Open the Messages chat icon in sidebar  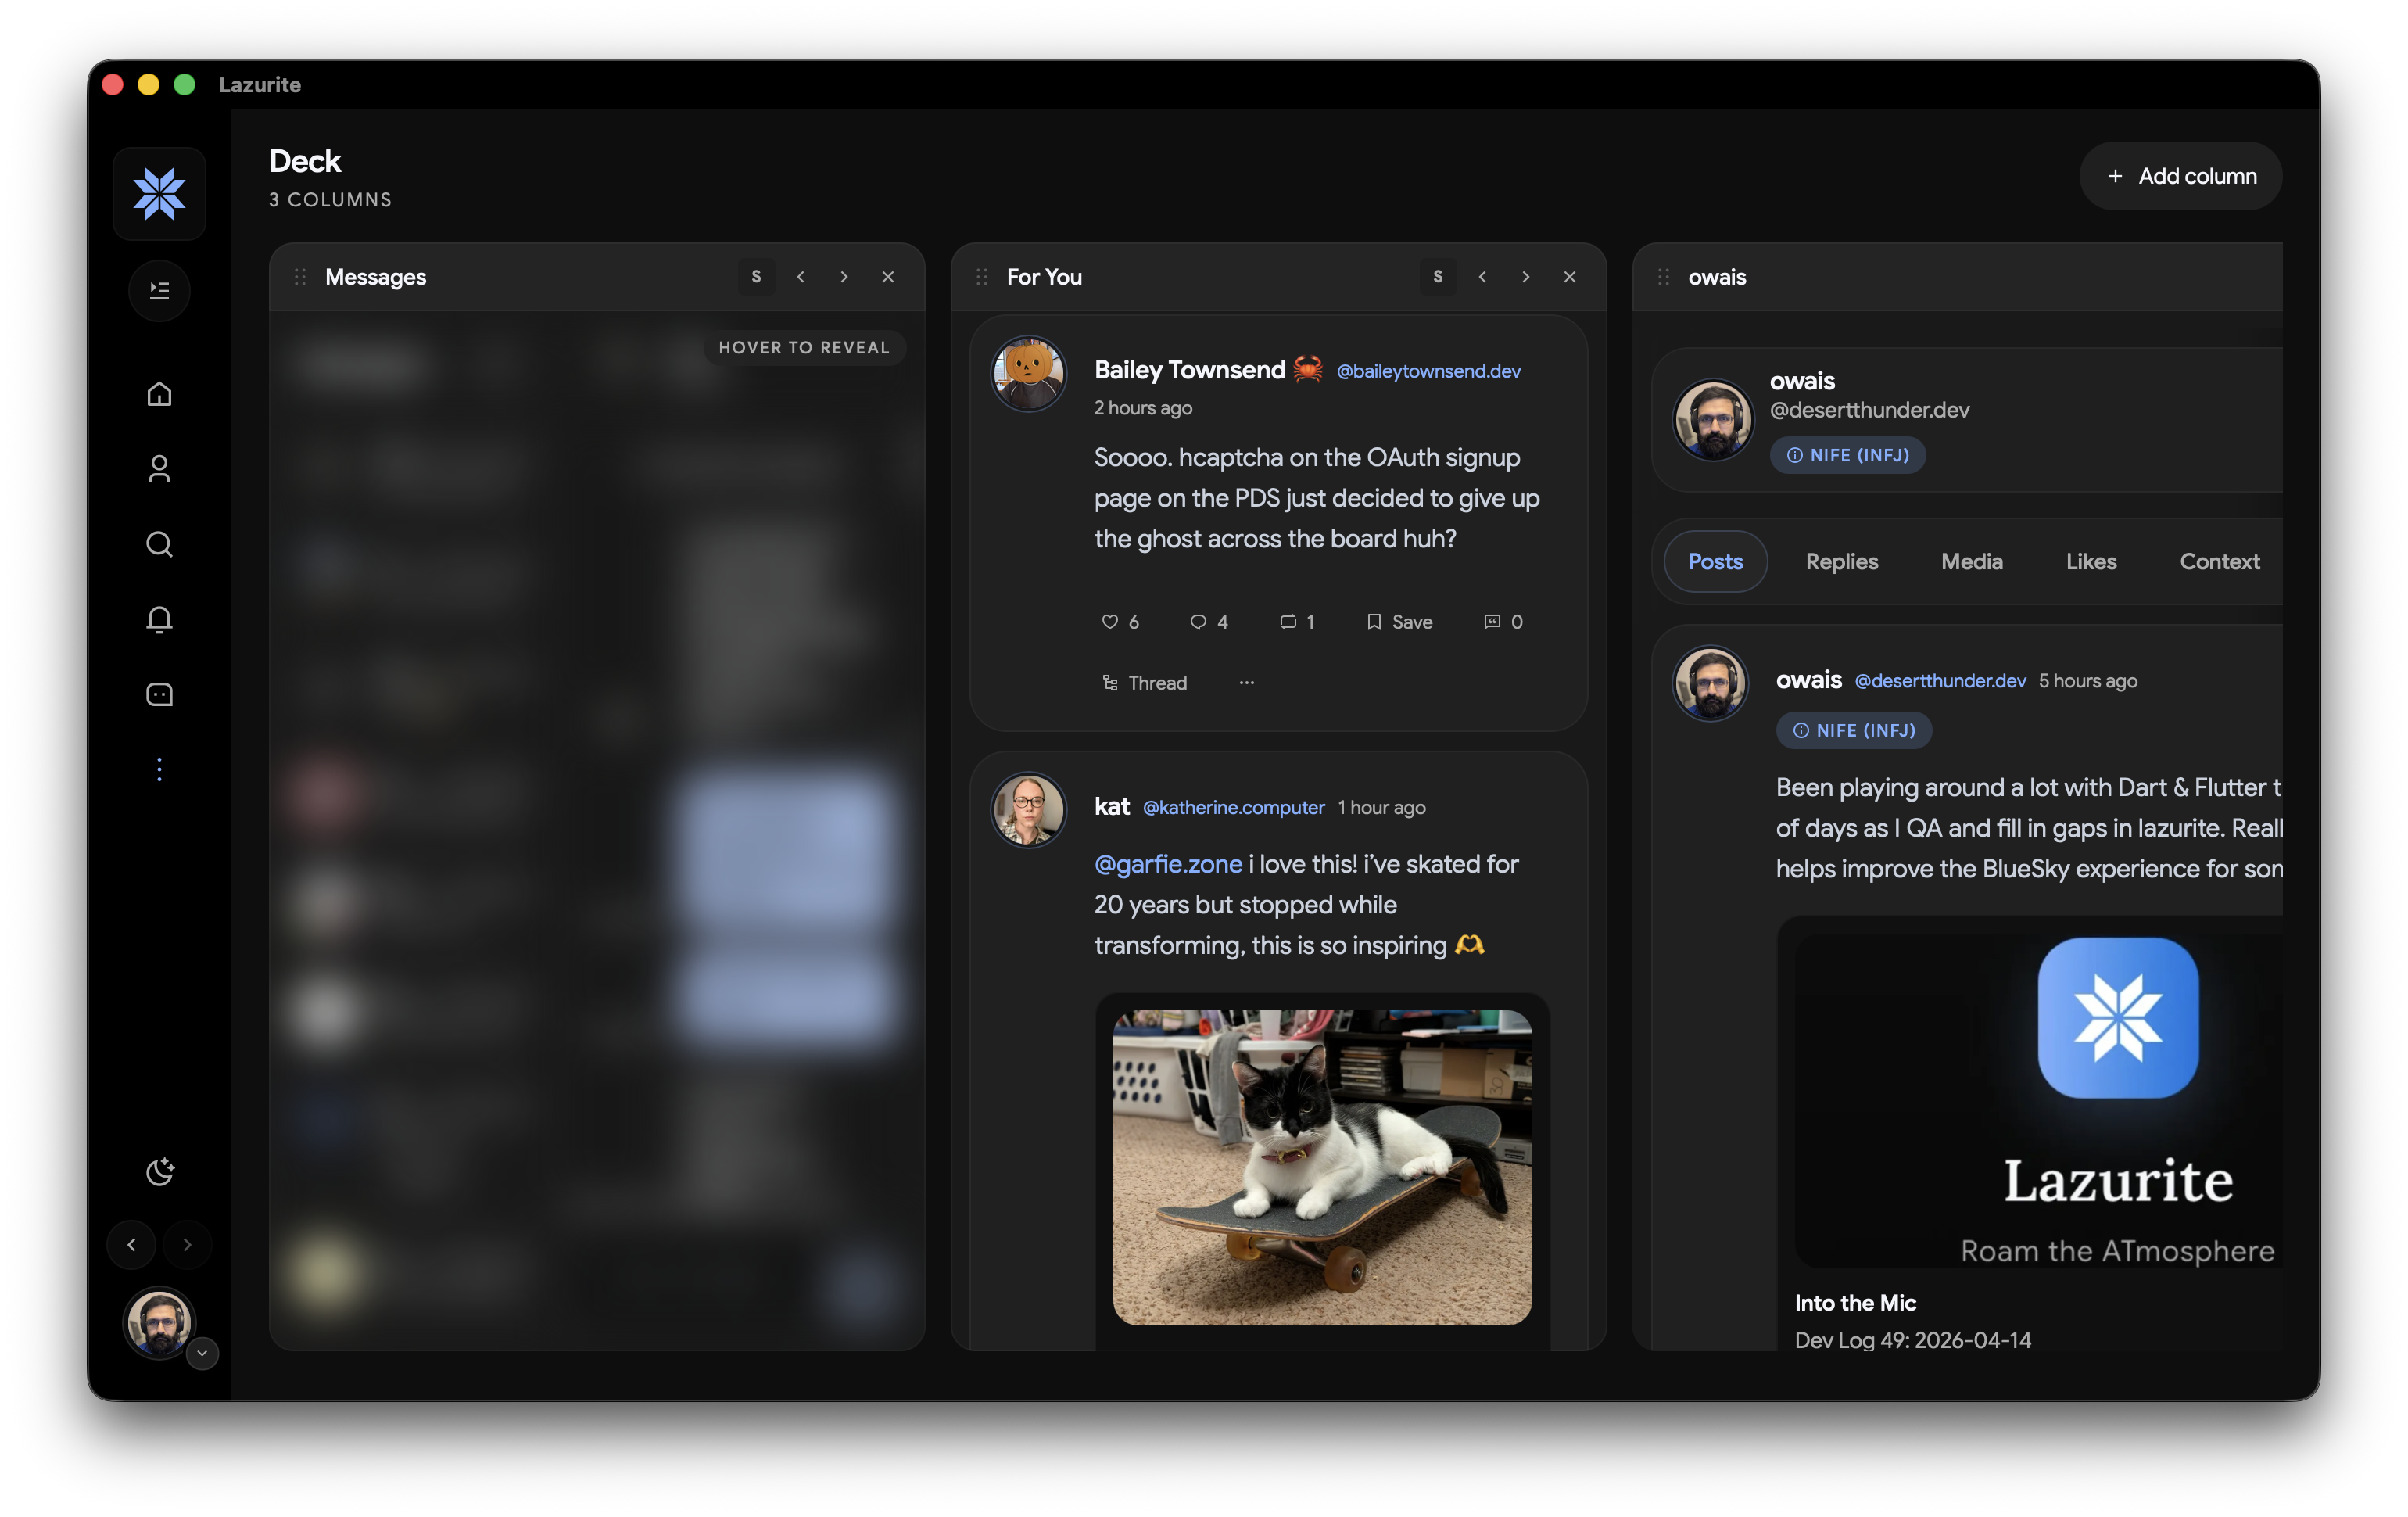tap(159, 694)
